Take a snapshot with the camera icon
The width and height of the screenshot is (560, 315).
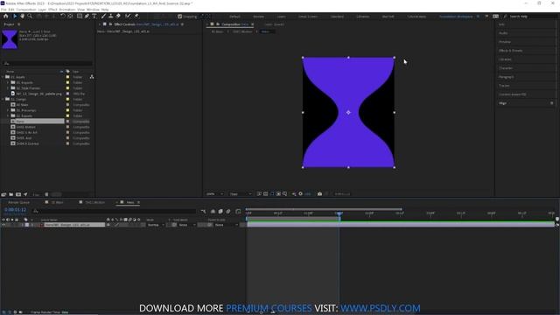(x=319, y=193)
